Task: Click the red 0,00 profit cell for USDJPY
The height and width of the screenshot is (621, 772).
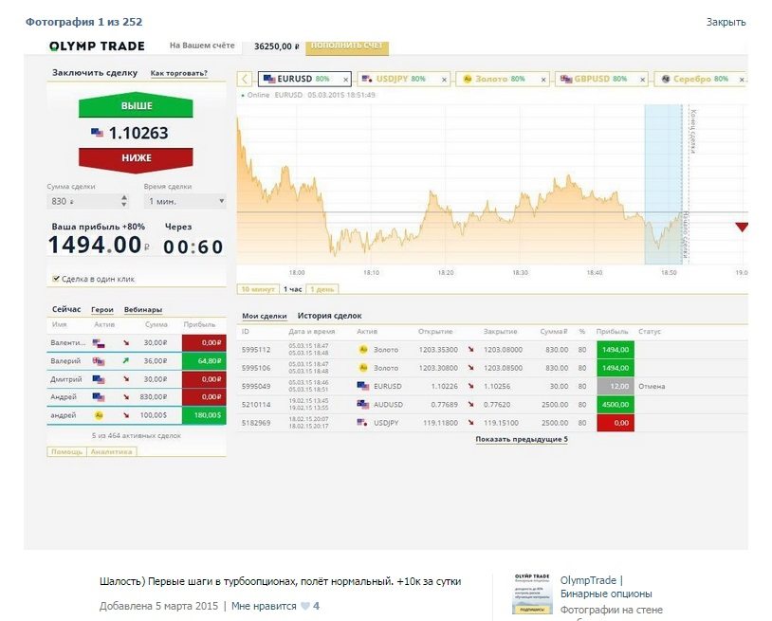Action: click(x=616, y=423)
